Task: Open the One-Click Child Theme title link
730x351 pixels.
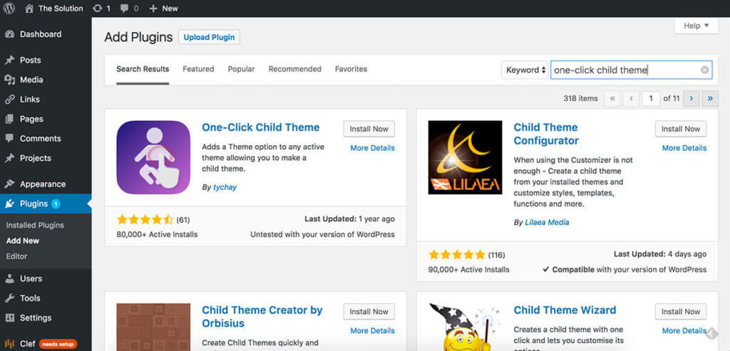Action: click(x=261, y=127)
